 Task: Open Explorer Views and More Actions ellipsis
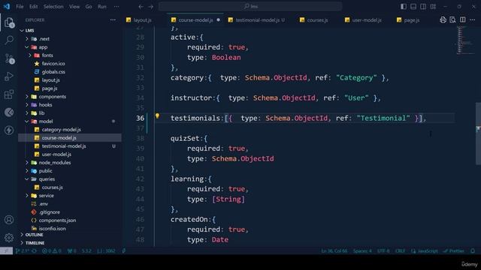click(113, 20)
